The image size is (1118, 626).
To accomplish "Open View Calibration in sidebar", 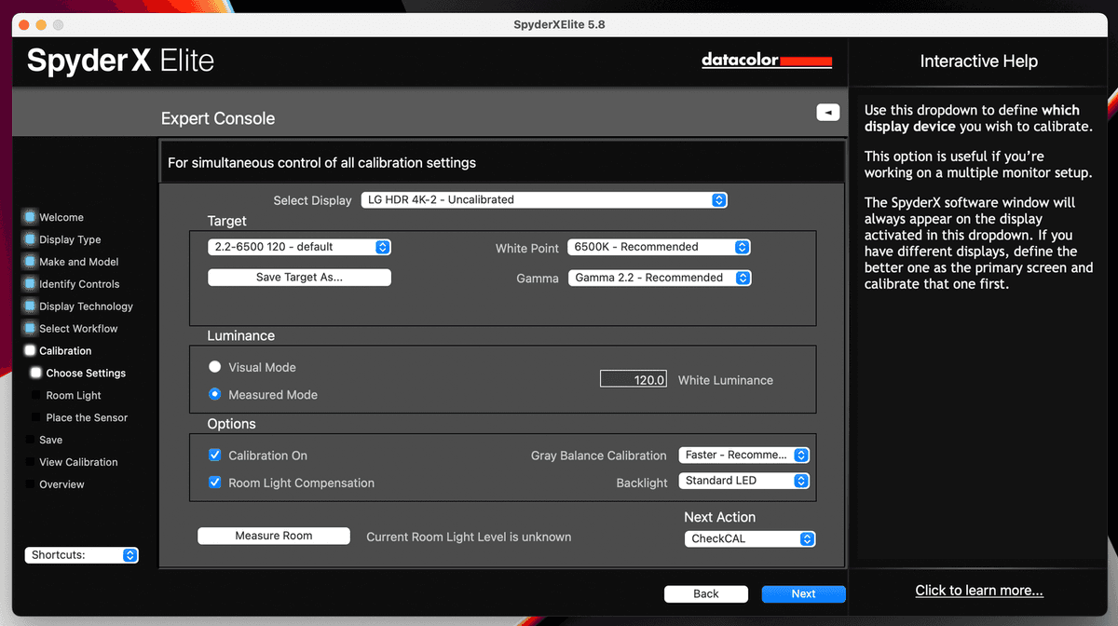I will pyautogui.click(x=78, y=462).
